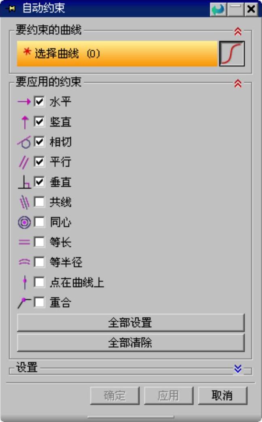Viewport: 262px width, 422px height.
Task: Enable the 等半径 checkbox
Action: (x=40, y=262)
